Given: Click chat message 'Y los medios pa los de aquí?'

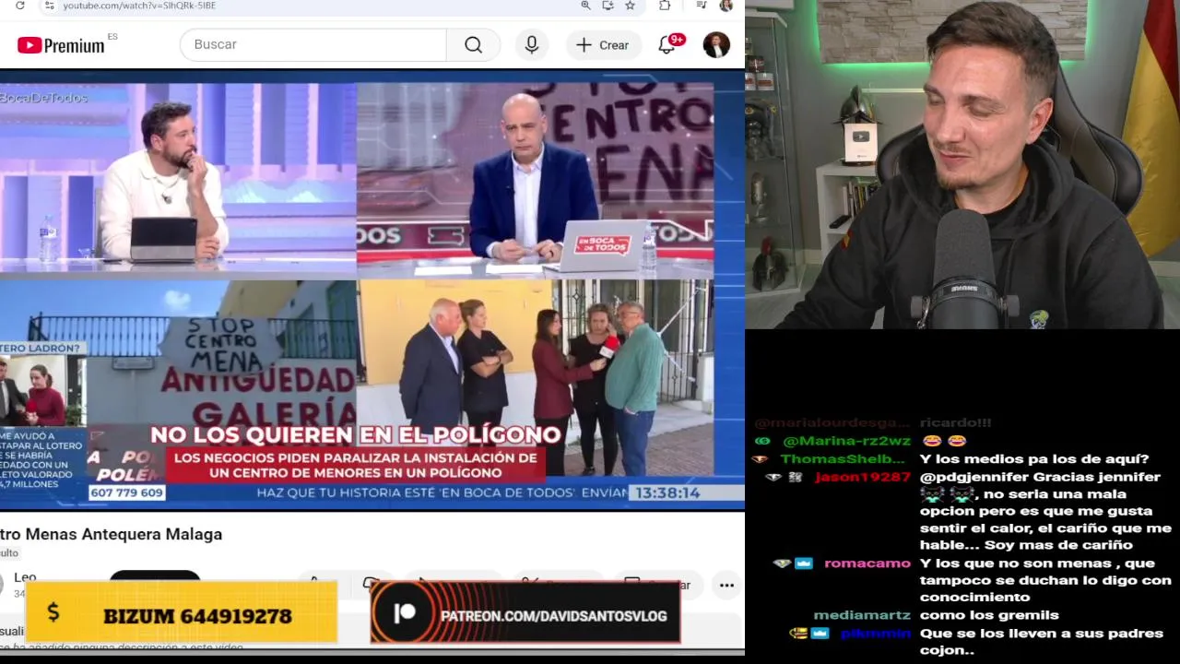Looking at the screenshot, I should [x=1033, y=458].
